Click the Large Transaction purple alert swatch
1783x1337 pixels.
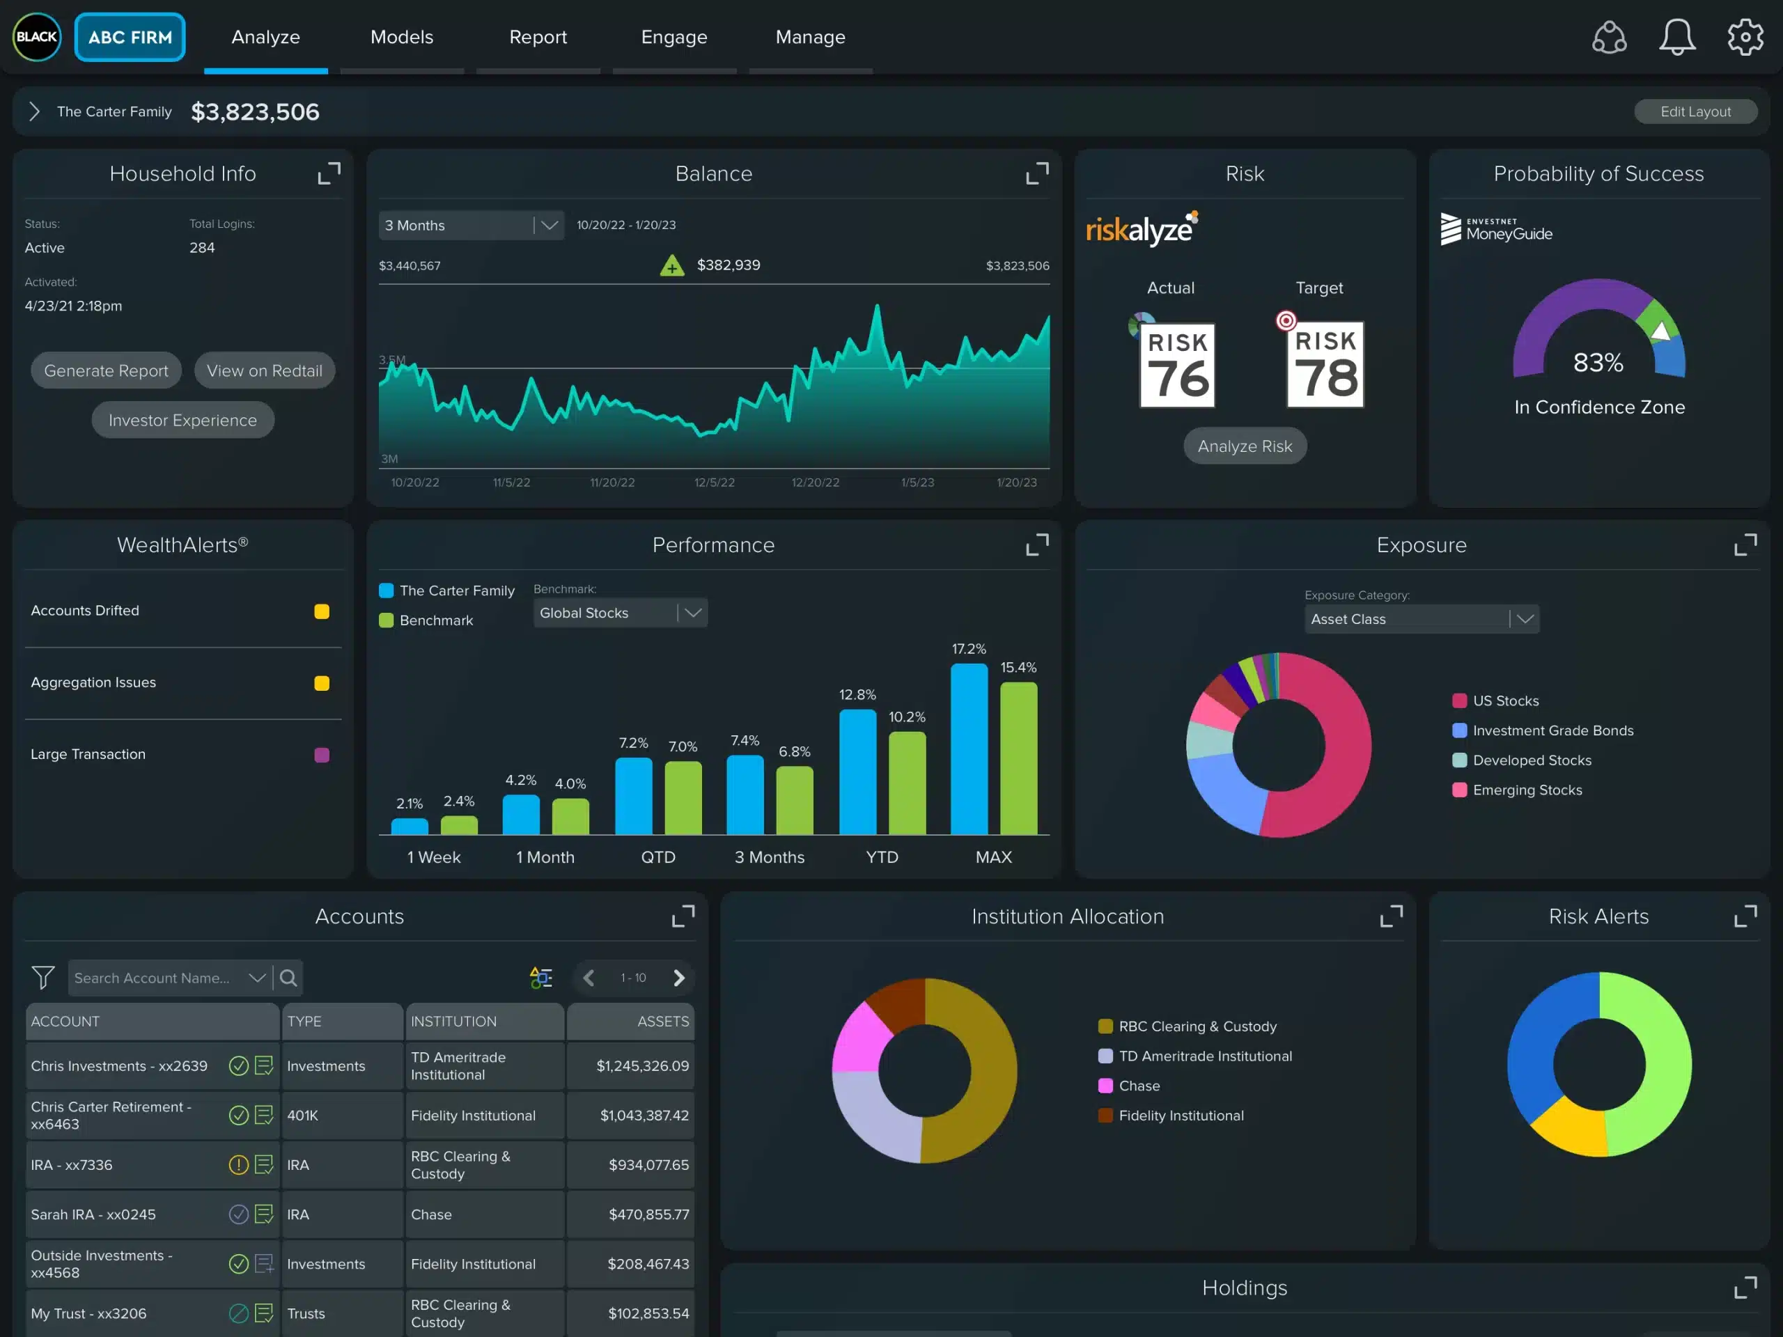(322, 755)
